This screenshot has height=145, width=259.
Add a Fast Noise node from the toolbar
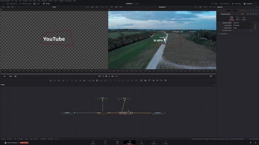(55, 81)
